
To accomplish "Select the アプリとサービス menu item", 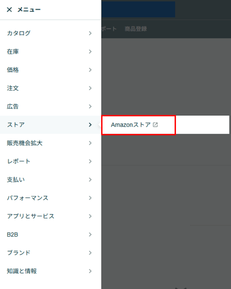I will point(30,216).
